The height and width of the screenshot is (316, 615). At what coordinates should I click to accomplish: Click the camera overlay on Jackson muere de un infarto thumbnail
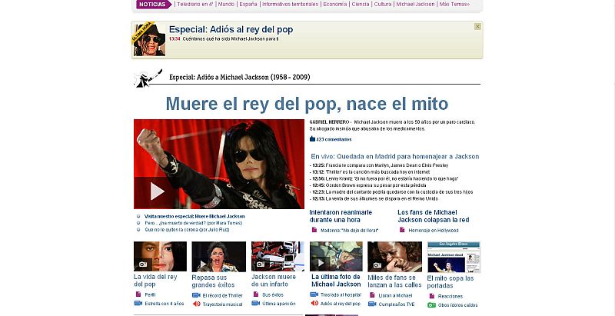(261, 264)
